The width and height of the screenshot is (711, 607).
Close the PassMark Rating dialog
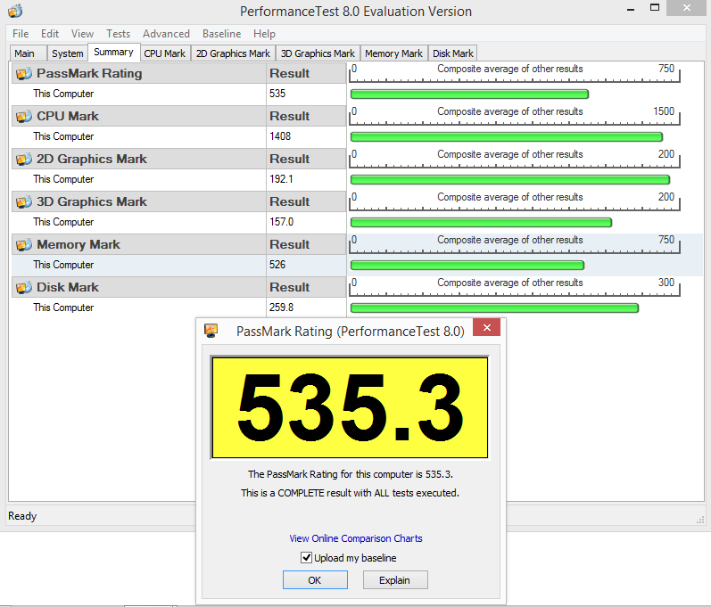tap(486, 327)
